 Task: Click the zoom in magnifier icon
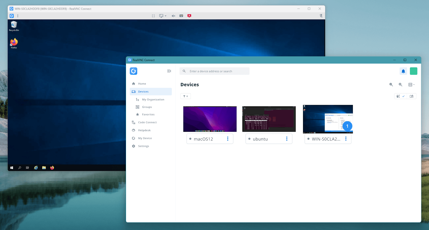pos(400,85)
